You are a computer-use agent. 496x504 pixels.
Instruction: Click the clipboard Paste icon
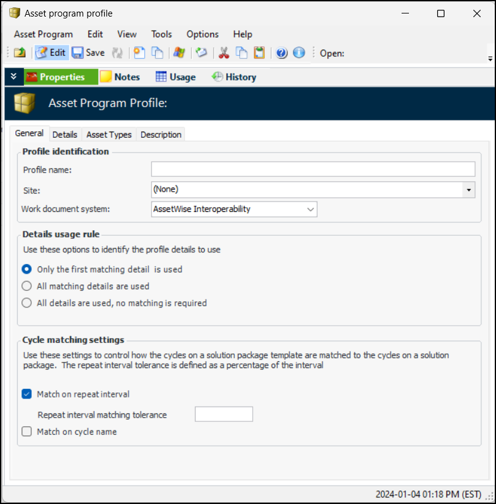(259, 53)
